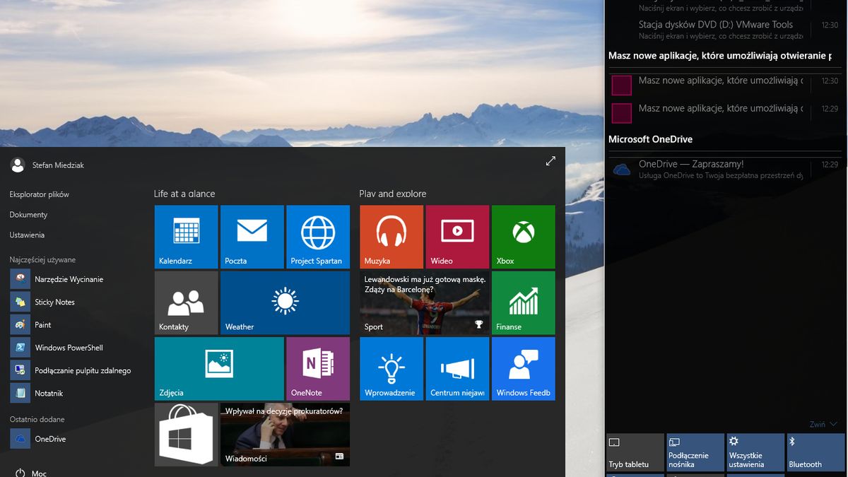Image resolution: width=848 pixels, height=477 pixels.
Task: Open the Kalendarz tile
Action: (186, 237)
